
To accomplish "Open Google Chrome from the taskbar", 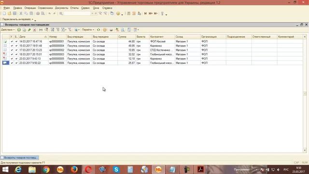I will tap(46, 170).
